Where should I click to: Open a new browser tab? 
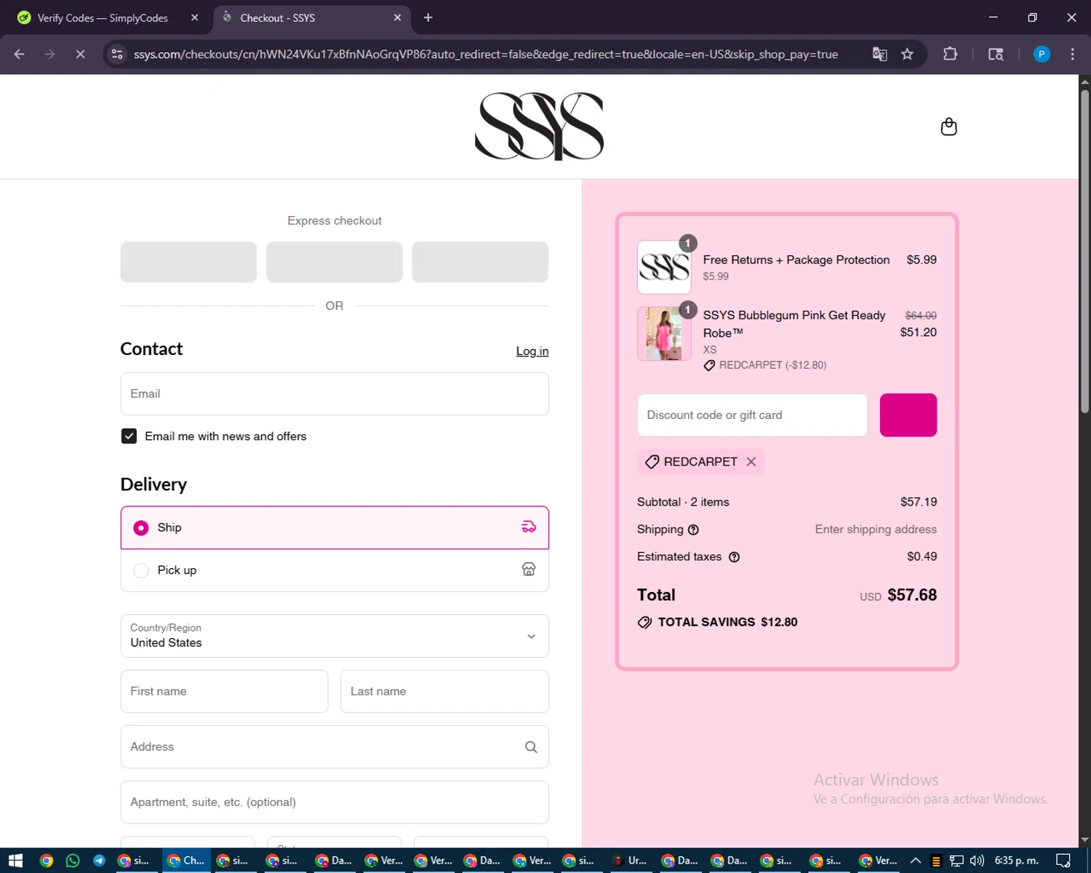tap(428, 17)
